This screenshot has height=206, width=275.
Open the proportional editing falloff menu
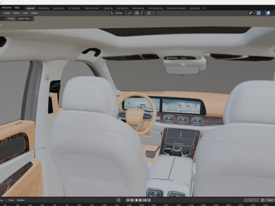pos(154,13)
